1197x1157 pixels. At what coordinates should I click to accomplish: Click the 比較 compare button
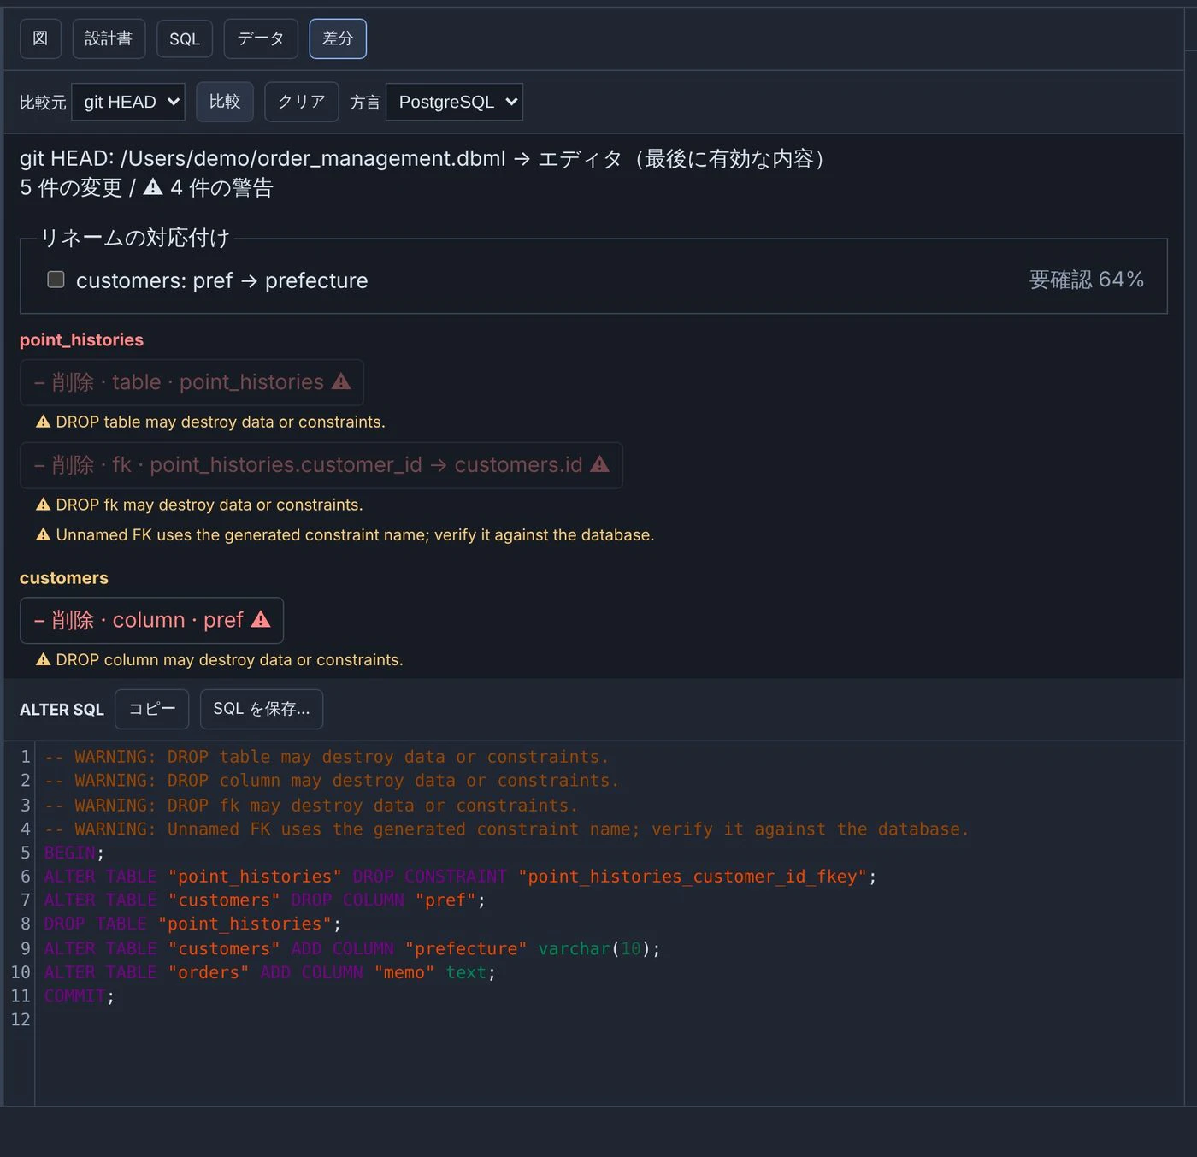[x=225, y=102]
